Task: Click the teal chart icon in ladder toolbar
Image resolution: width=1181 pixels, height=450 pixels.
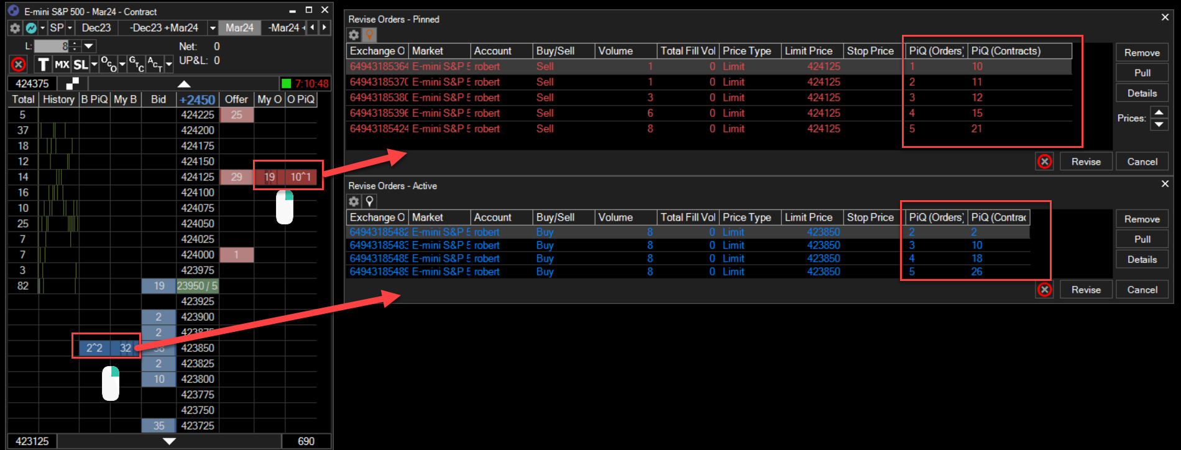Action: click(30, 28)
